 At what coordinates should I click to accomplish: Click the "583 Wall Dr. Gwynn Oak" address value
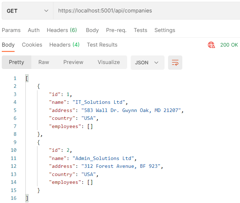click(x=131, y=110)
